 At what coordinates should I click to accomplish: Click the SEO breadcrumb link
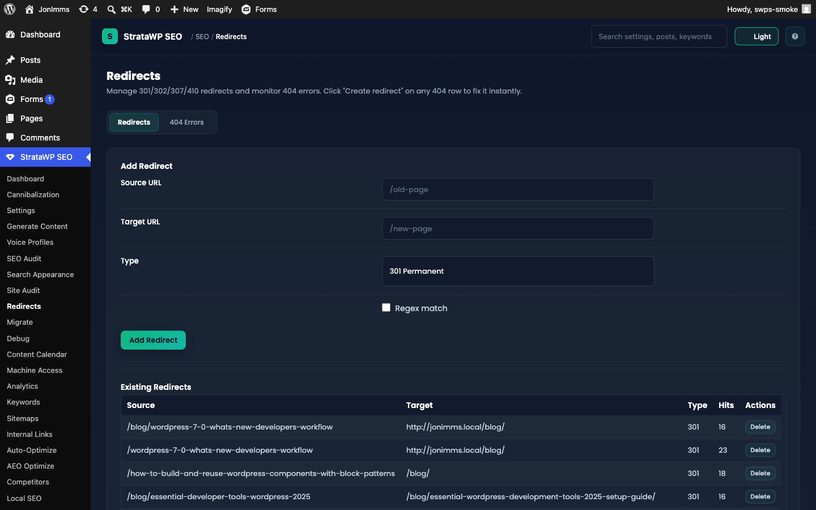point(202,37)
